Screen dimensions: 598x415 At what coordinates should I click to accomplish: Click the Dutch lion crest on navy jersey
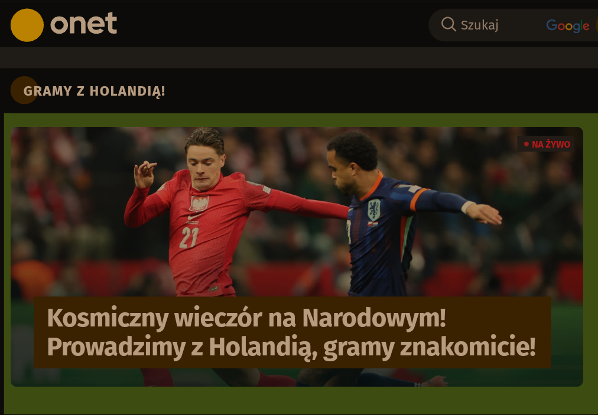point(373,210)
